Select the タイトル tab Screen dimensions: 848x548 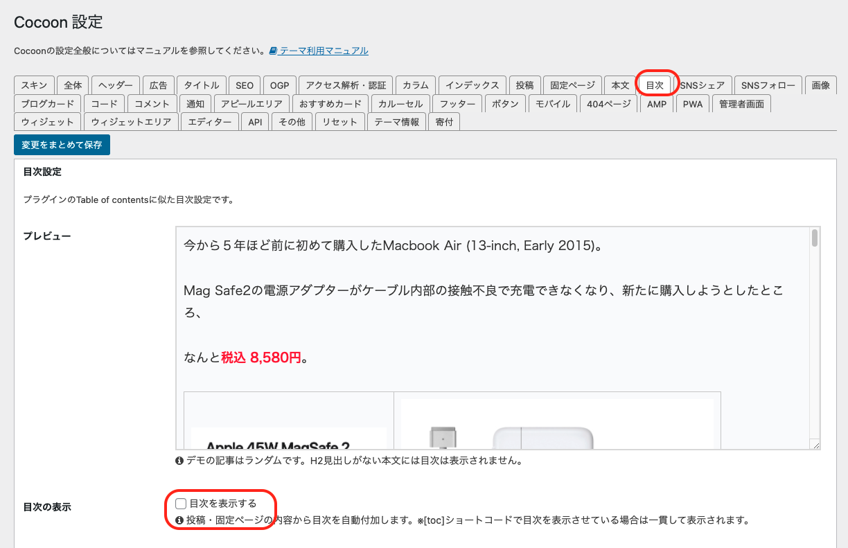click(x=202, y=85)
